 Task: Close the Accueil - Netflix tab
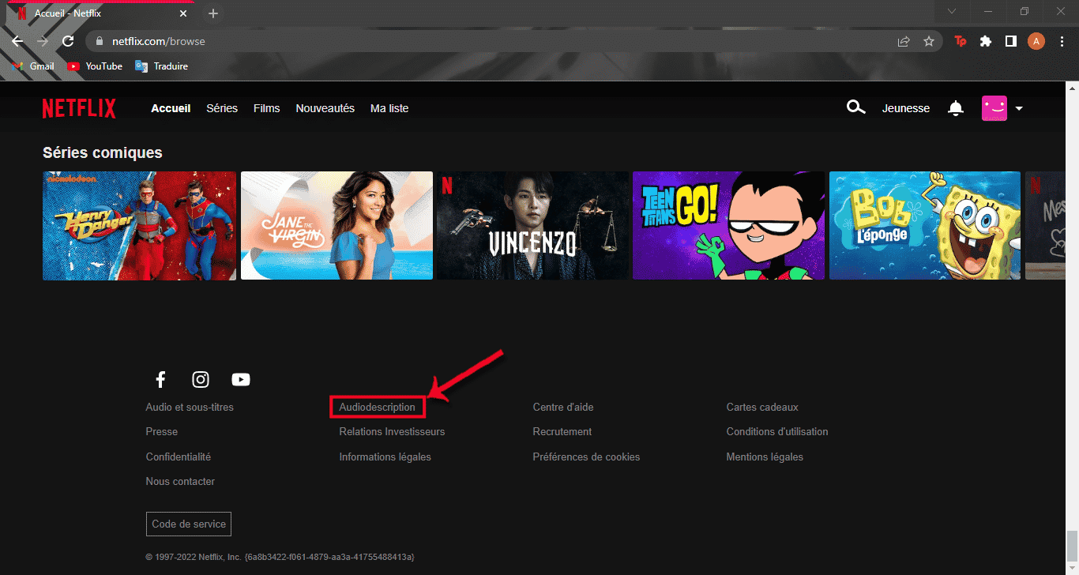click(183, 13)
